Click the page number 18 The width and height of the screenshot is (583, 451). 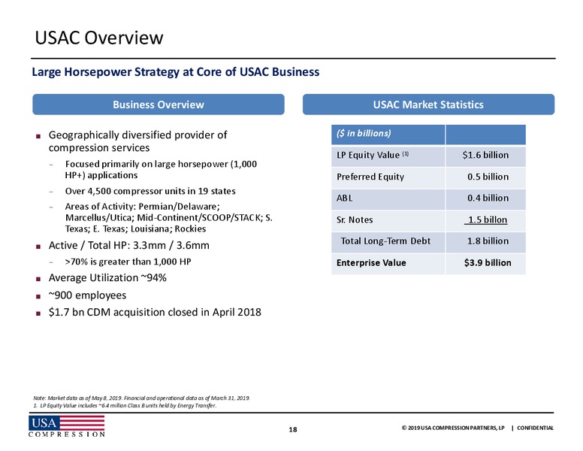pyautogui.click(x=293, y=429)
